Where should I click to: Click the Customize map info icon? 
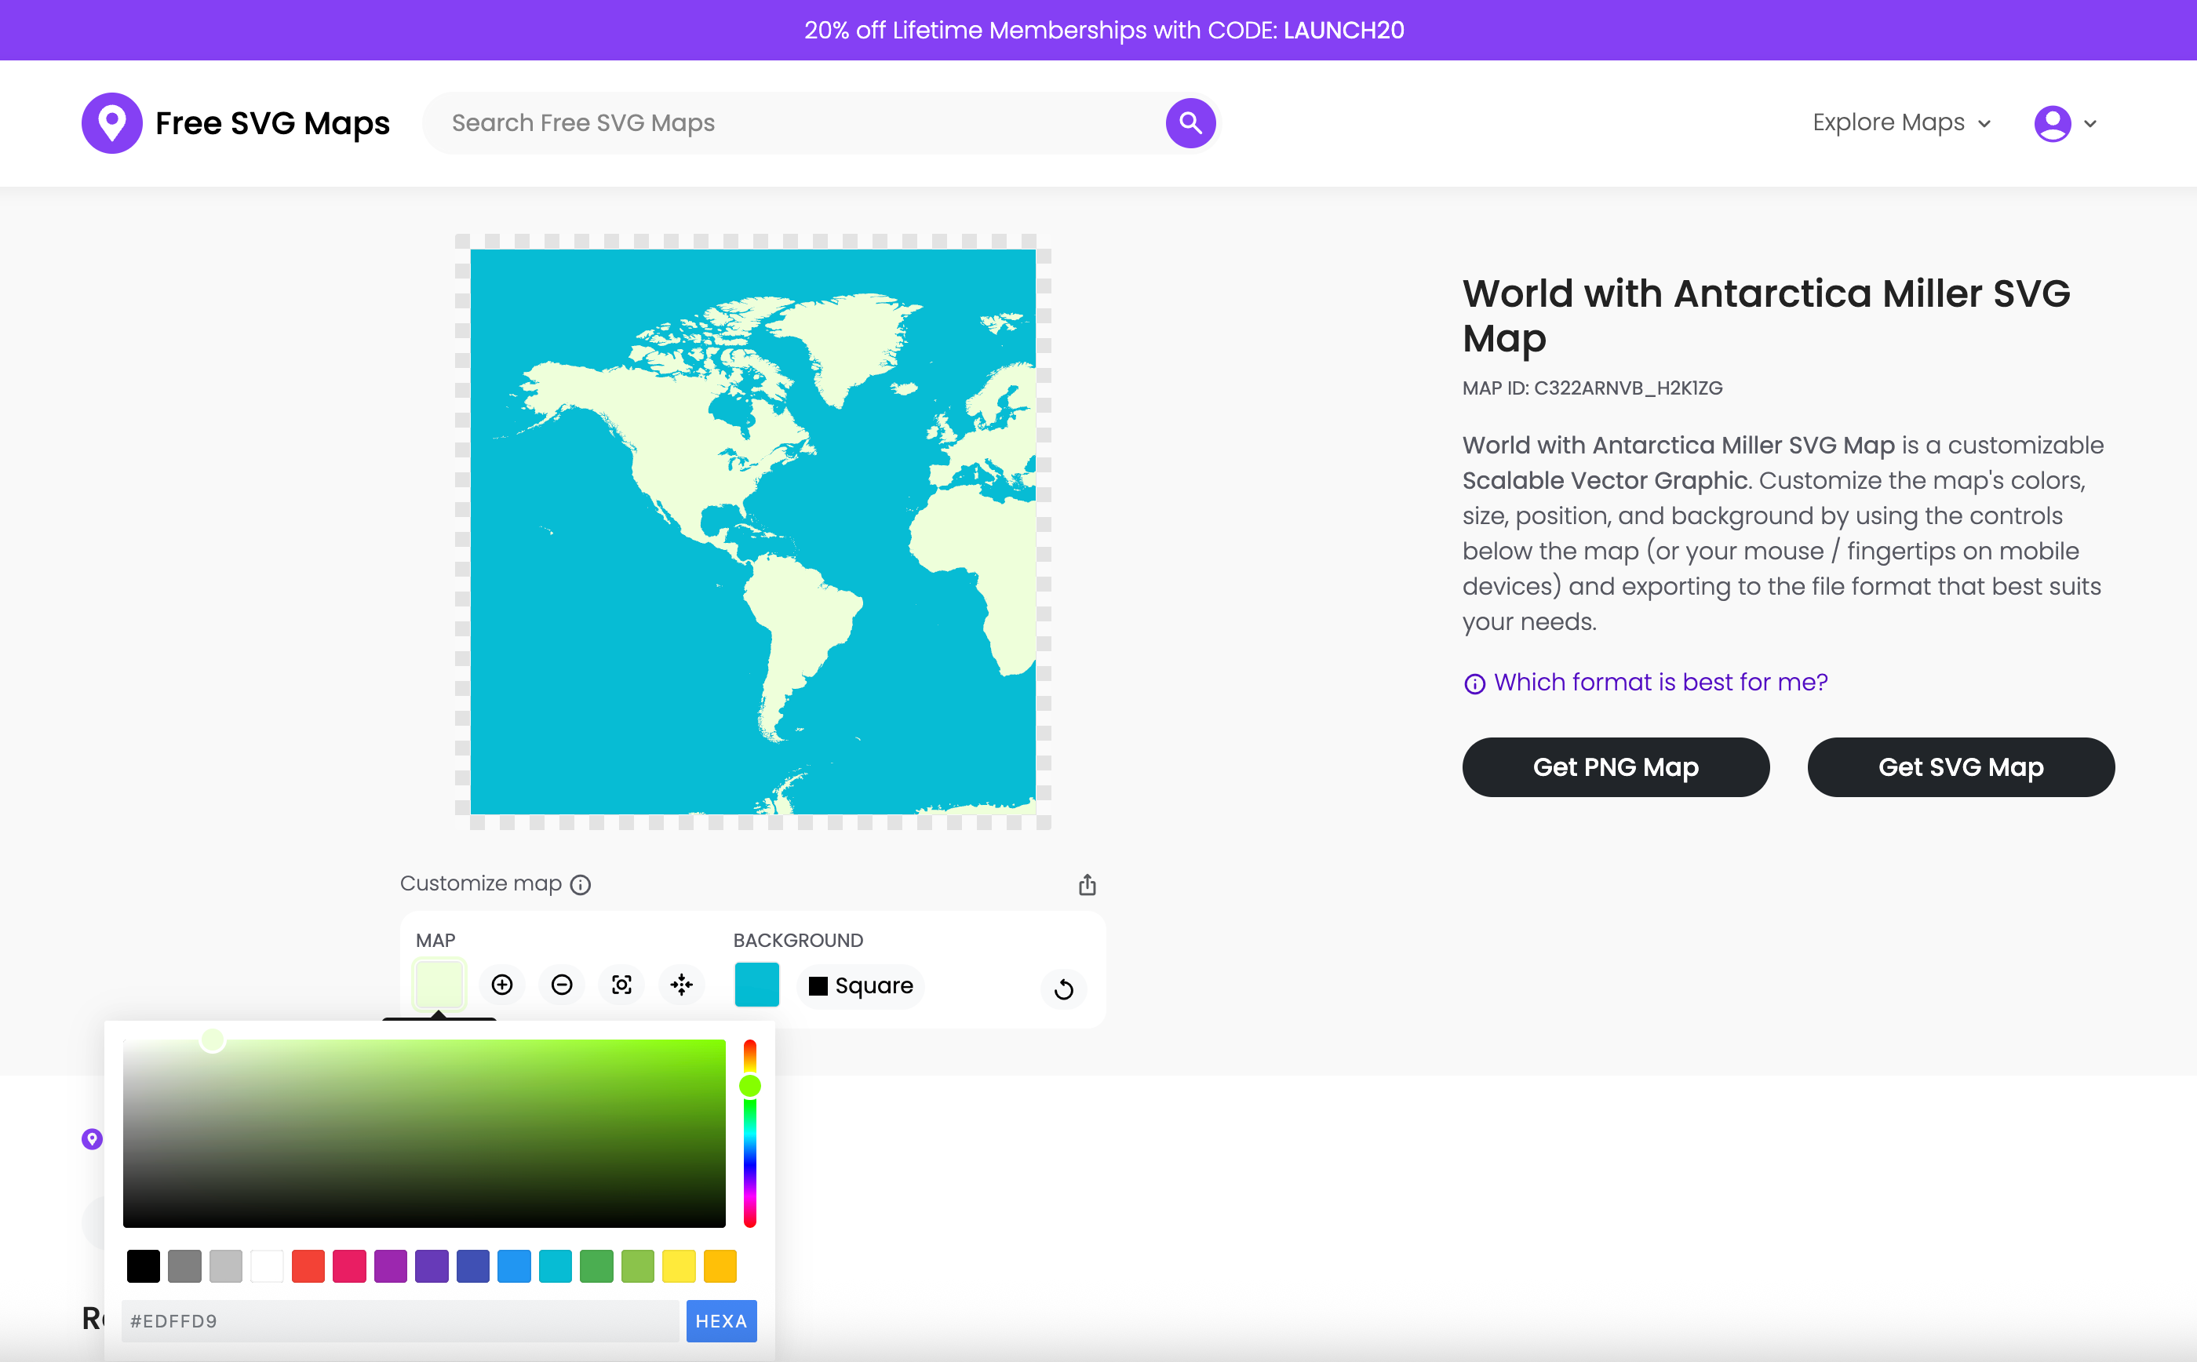point(579,884)
